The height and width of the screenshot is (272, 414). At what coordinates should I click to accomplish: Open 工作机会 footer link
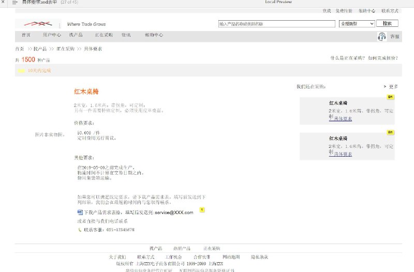[173, 257]
